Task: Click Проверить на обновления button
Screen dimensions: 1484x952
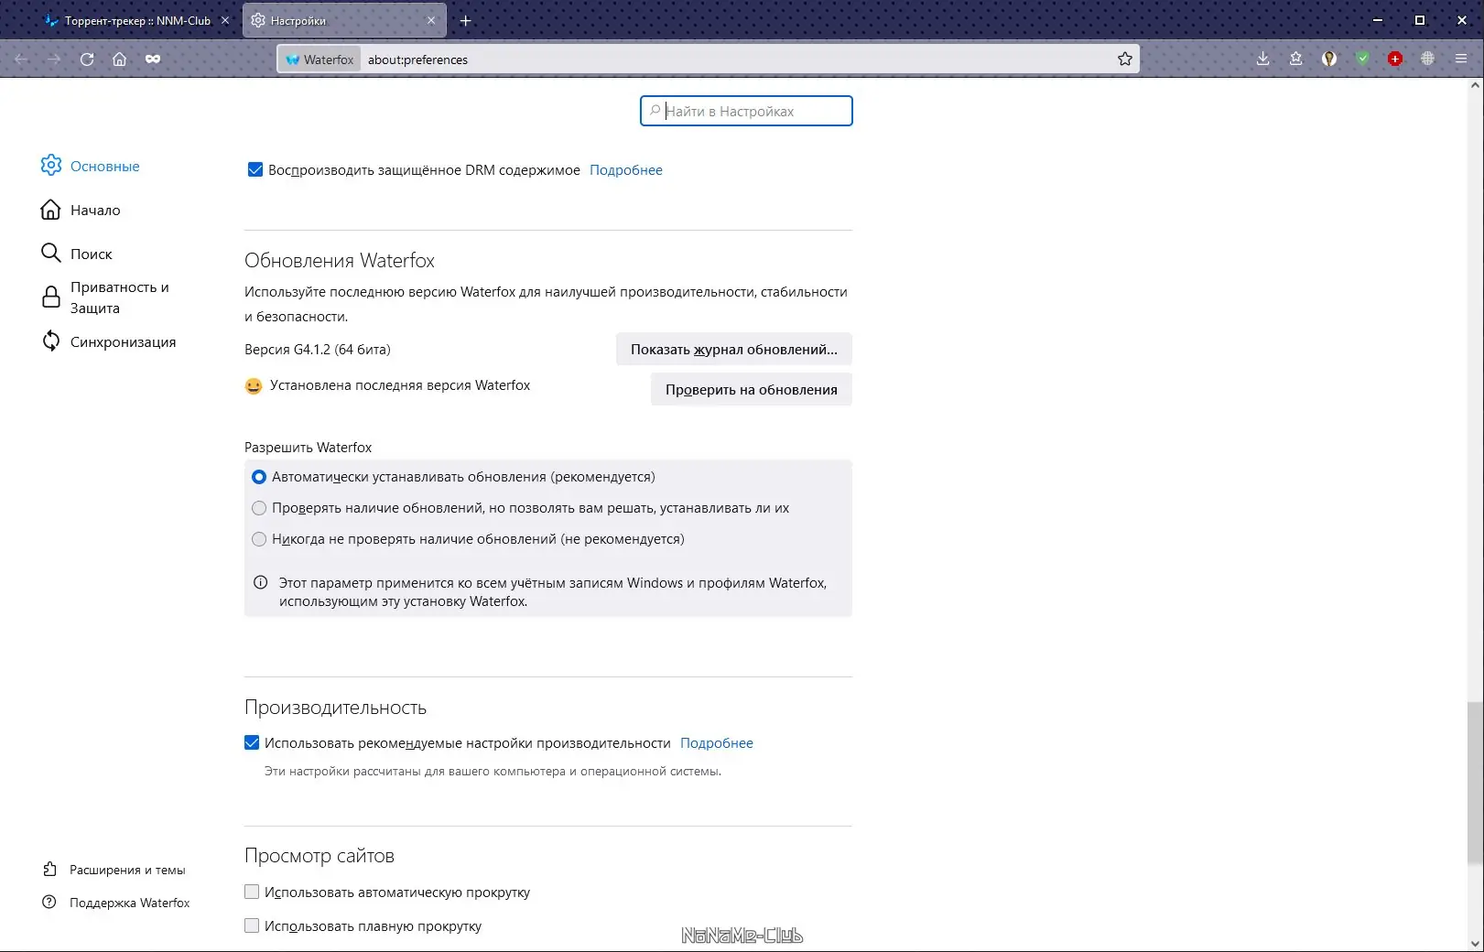Action: coord(752,389)
